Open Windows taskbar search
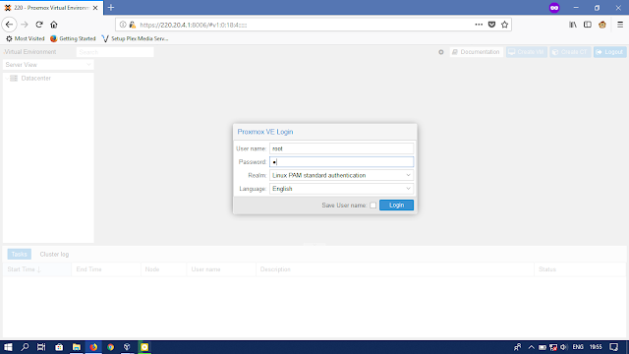This screenshot has height=354, width=629. (x=25, y=347)
